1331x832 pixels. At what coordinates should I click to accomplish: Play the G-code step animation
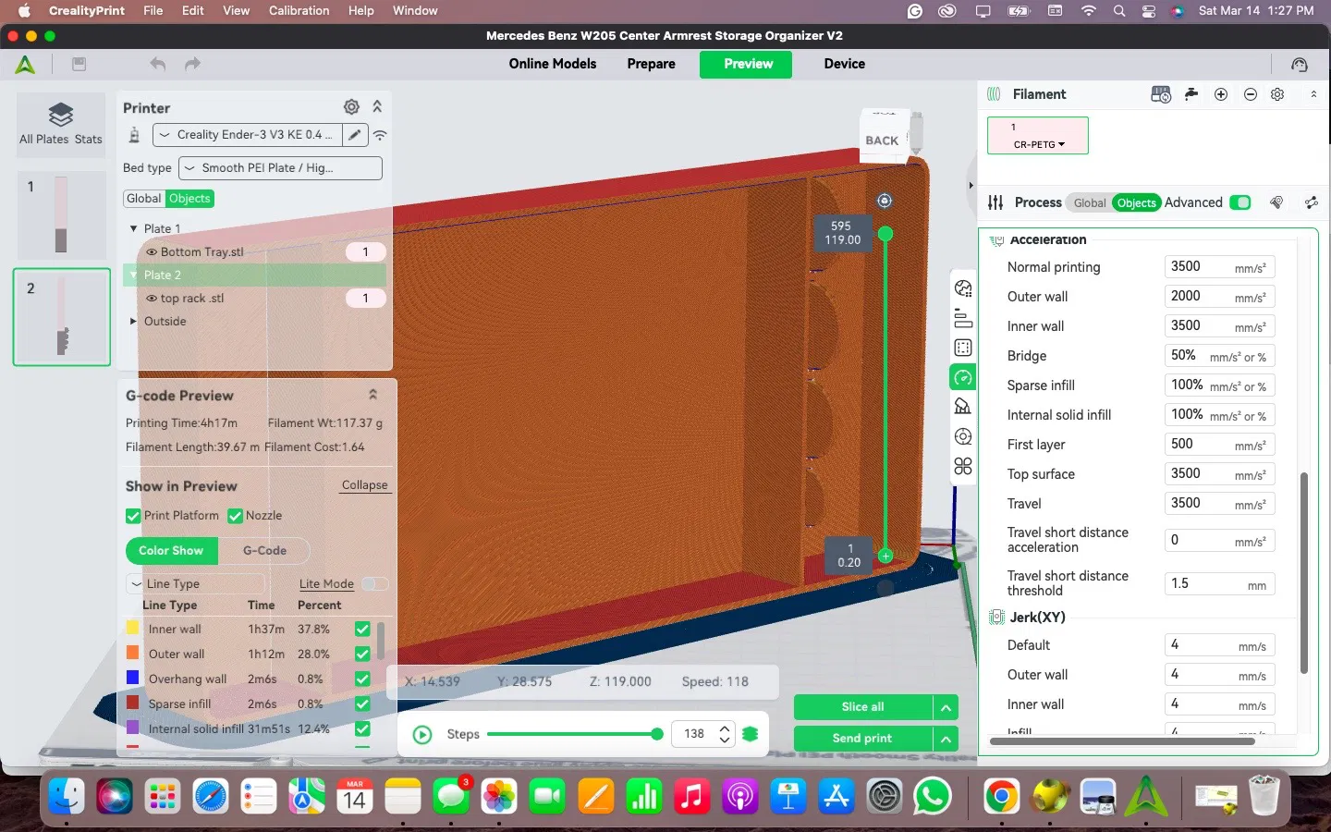422,735
